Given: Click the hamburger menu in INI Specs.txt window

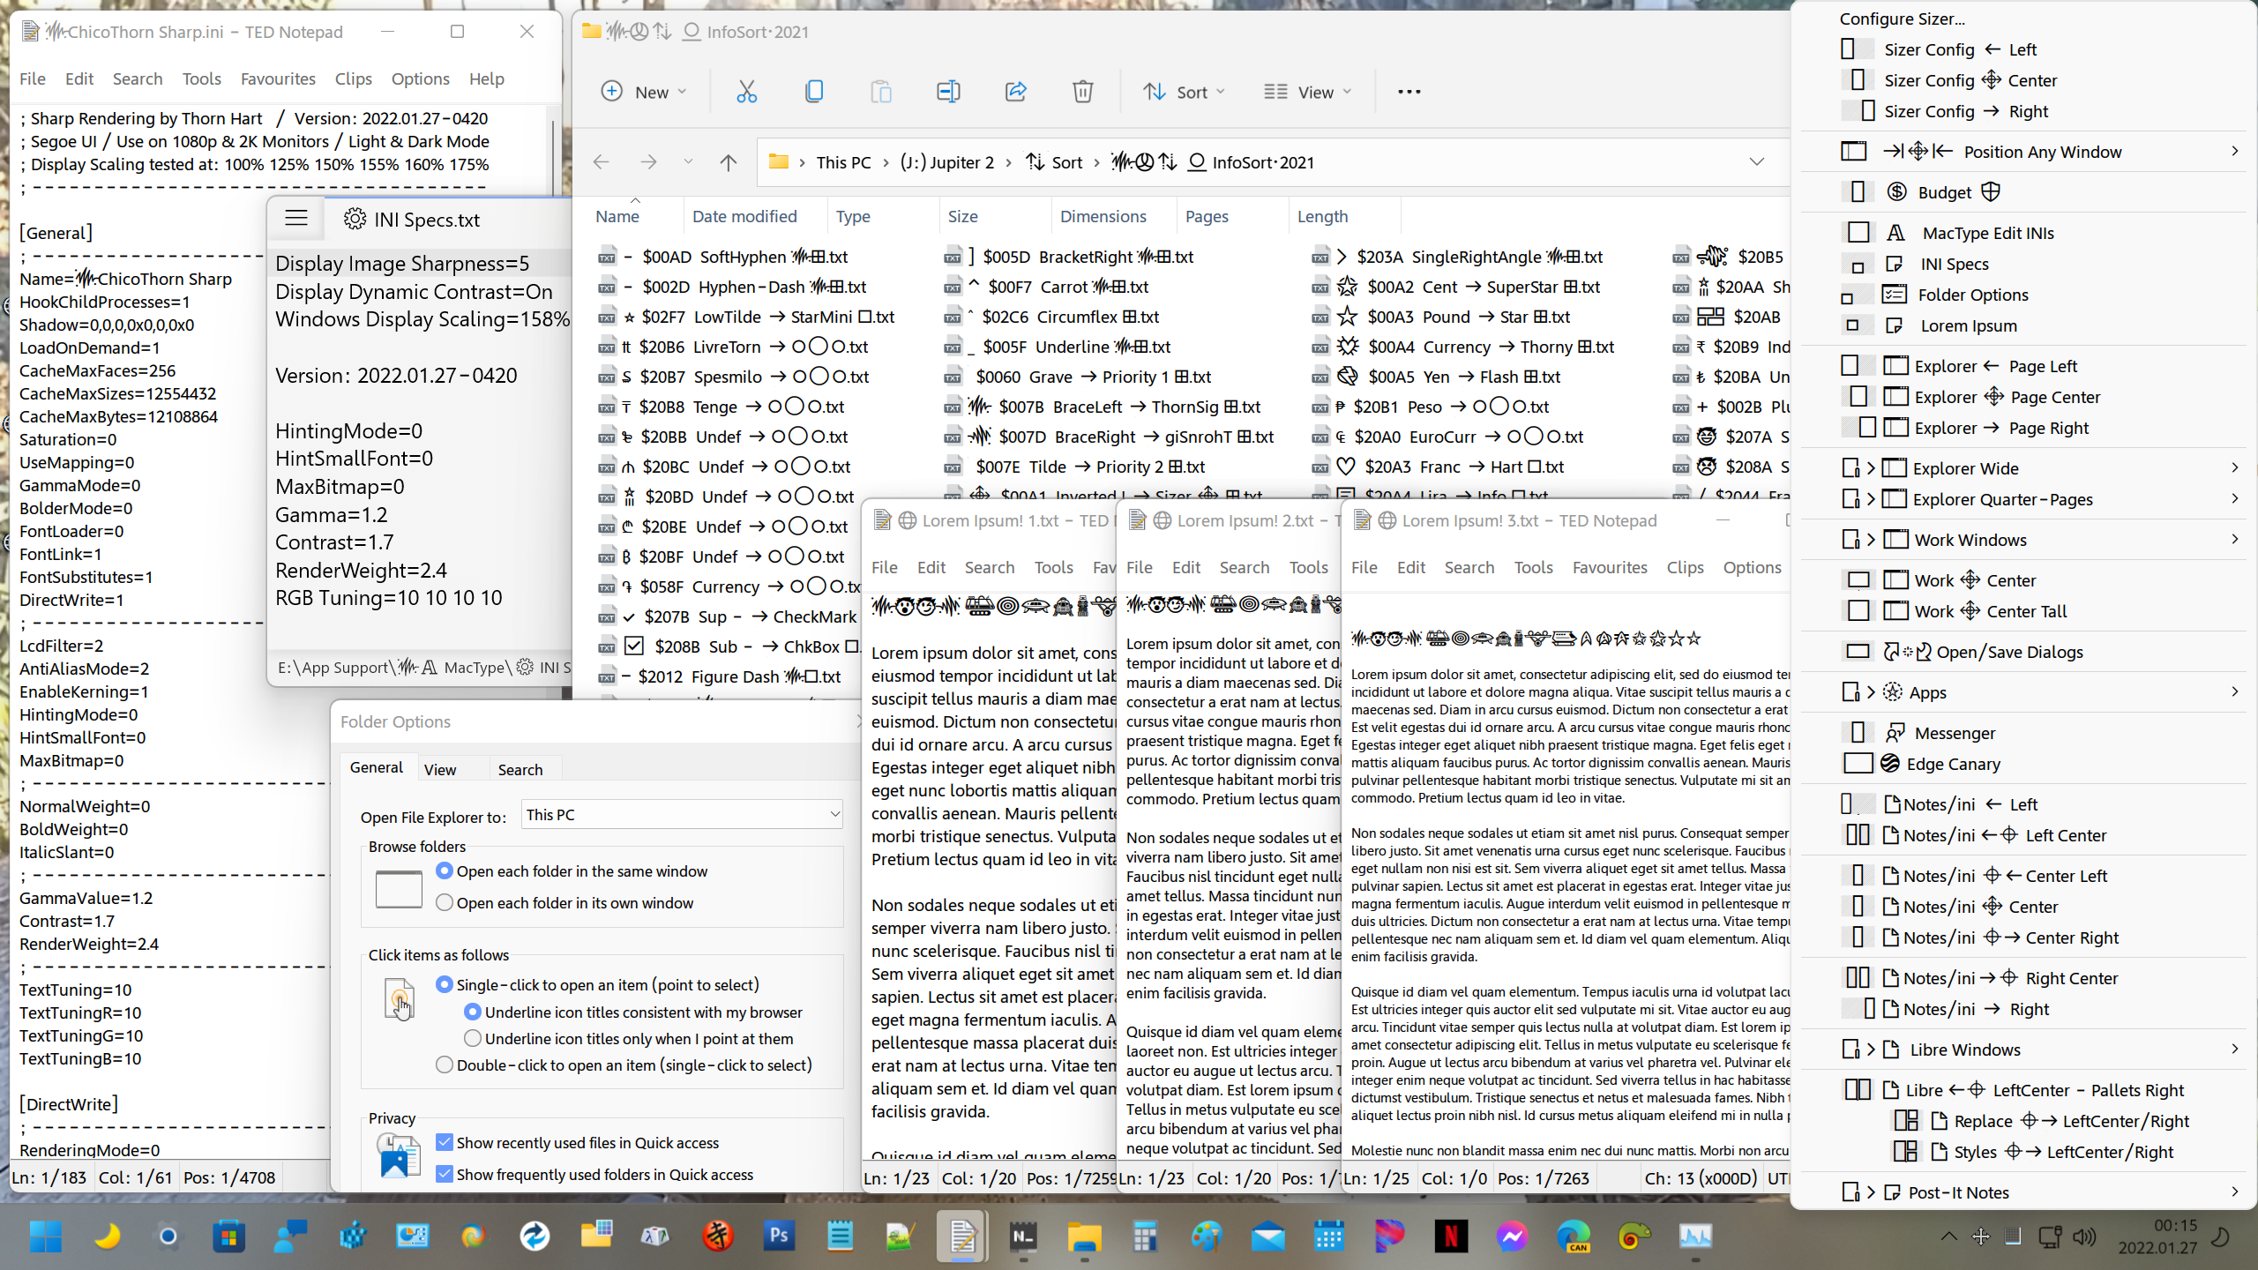Looking at the screenshot, I should click(295, 218).
